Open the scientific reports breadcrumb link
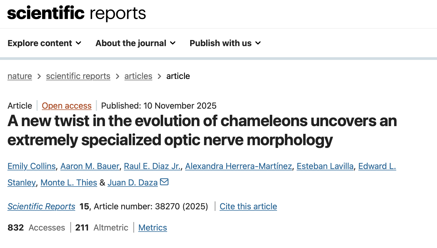Image resolution: width=437 pixels, height=248 pixels. (x=78, y=76)
